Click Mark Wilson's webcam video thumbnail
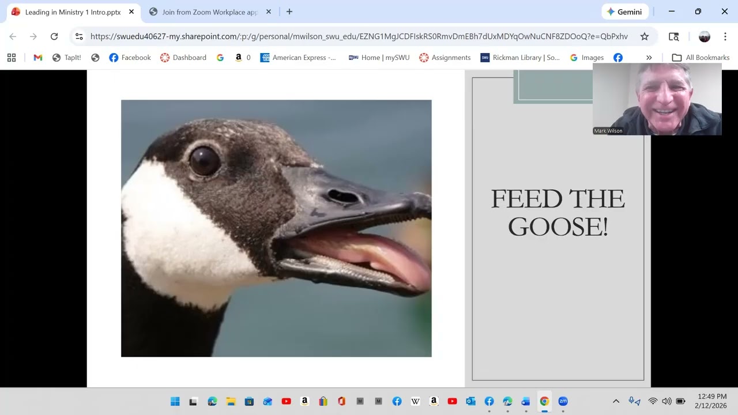This screenshot has height=415, width=738. (x=657, y=99)
